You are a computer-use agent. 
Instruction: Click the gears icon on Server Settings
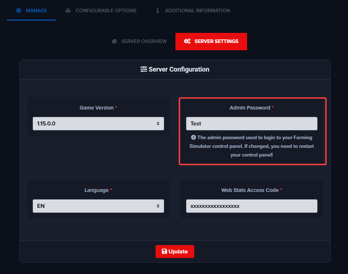point(187,41)
